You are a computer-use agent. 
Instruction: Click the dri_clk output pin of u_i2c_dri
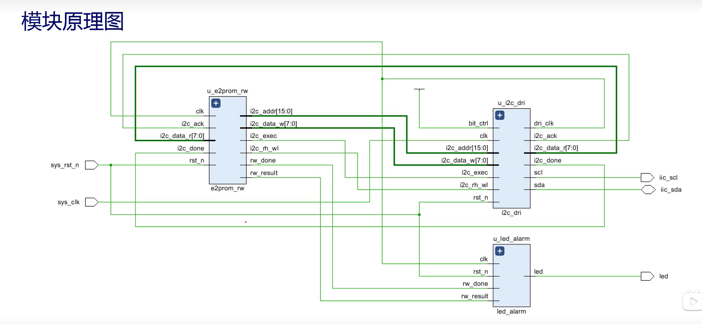pos(544,124)
